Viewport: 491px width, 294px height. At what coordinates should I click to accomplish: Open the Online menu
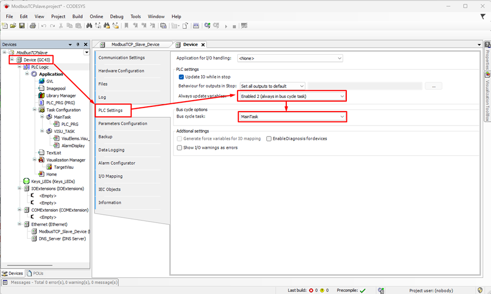[97, 17]
